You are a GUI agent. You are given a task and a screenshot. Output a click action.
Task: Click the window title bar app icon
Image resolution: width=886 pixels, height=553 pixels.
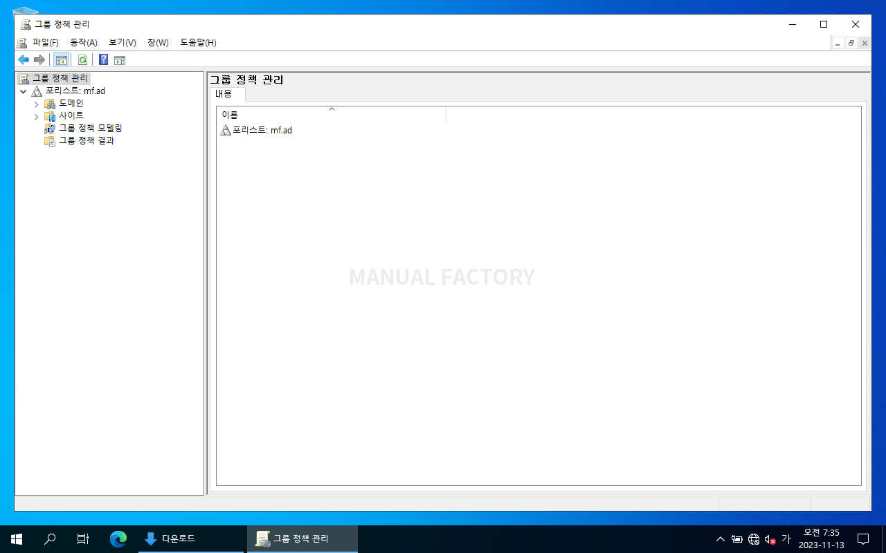tap(26, 24)
